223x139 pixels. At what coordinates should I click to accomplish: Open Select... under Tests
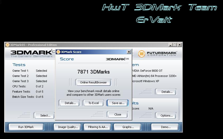click(x=45, y=116)
